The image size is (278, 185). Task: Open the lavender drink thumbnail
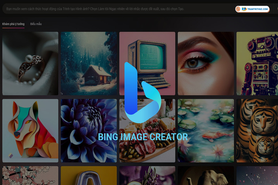coord(147,175)
